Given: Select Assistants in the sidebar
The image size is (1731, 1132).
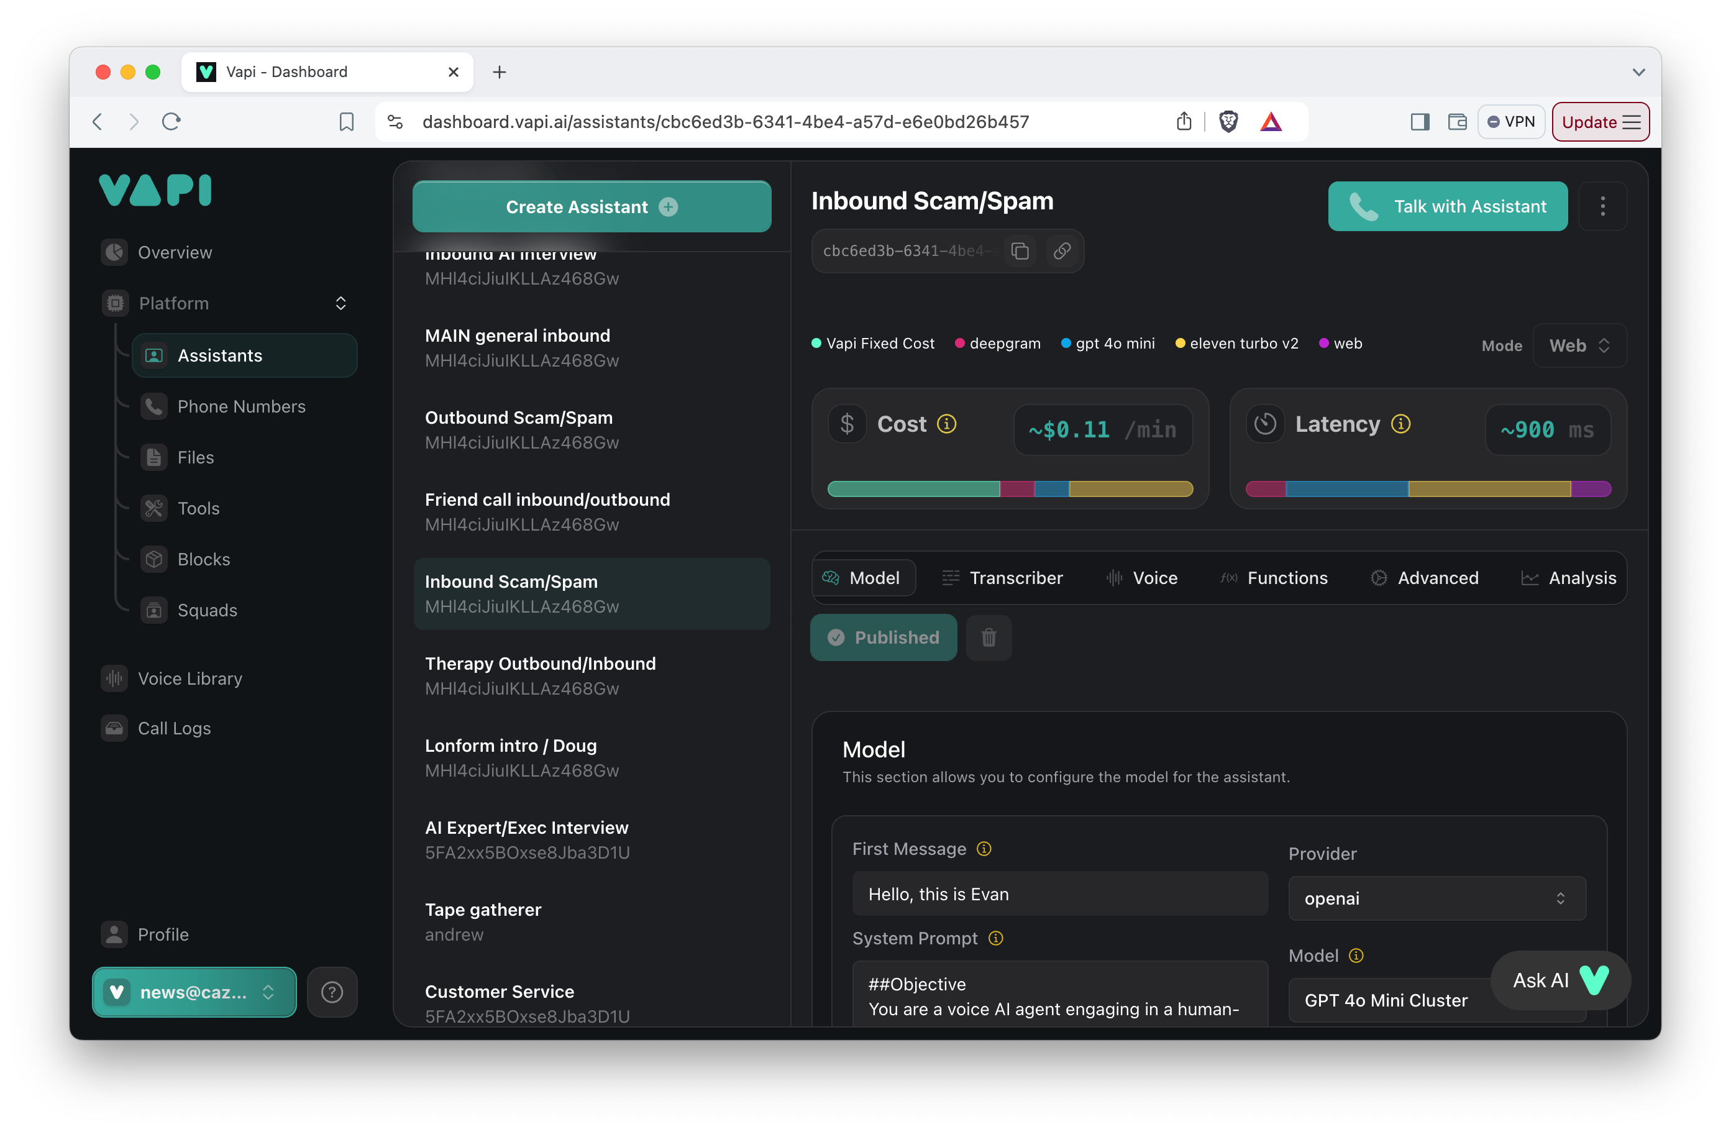Looking at the screenshot, I should tap(244, 355).
